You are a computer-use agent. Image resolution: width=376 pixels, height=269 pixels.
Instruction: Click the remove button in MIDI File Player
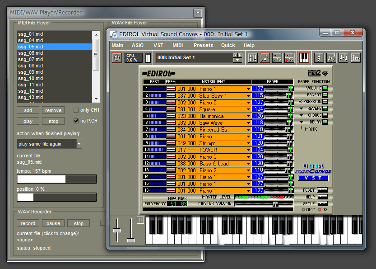click(53, 110)
